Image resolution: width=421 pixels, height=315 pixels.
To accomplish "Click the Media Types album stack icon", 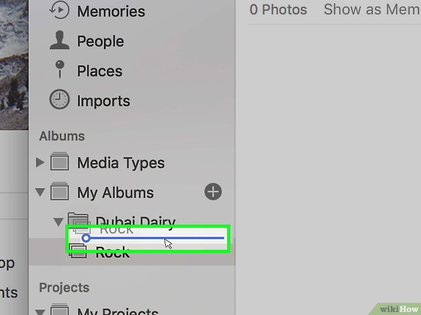I will (59, 162).
